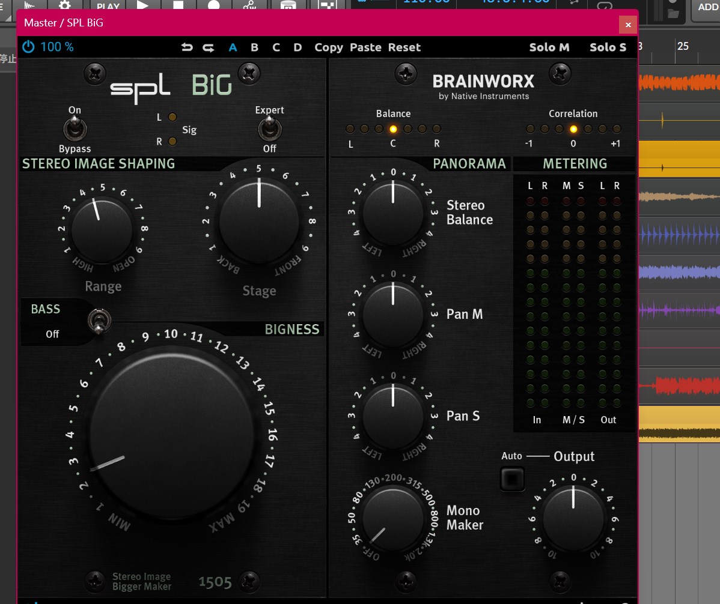The image size is (720, 604).
Task: Click the redo arrow in plugin toolbar
Action: tap(208, 47)
